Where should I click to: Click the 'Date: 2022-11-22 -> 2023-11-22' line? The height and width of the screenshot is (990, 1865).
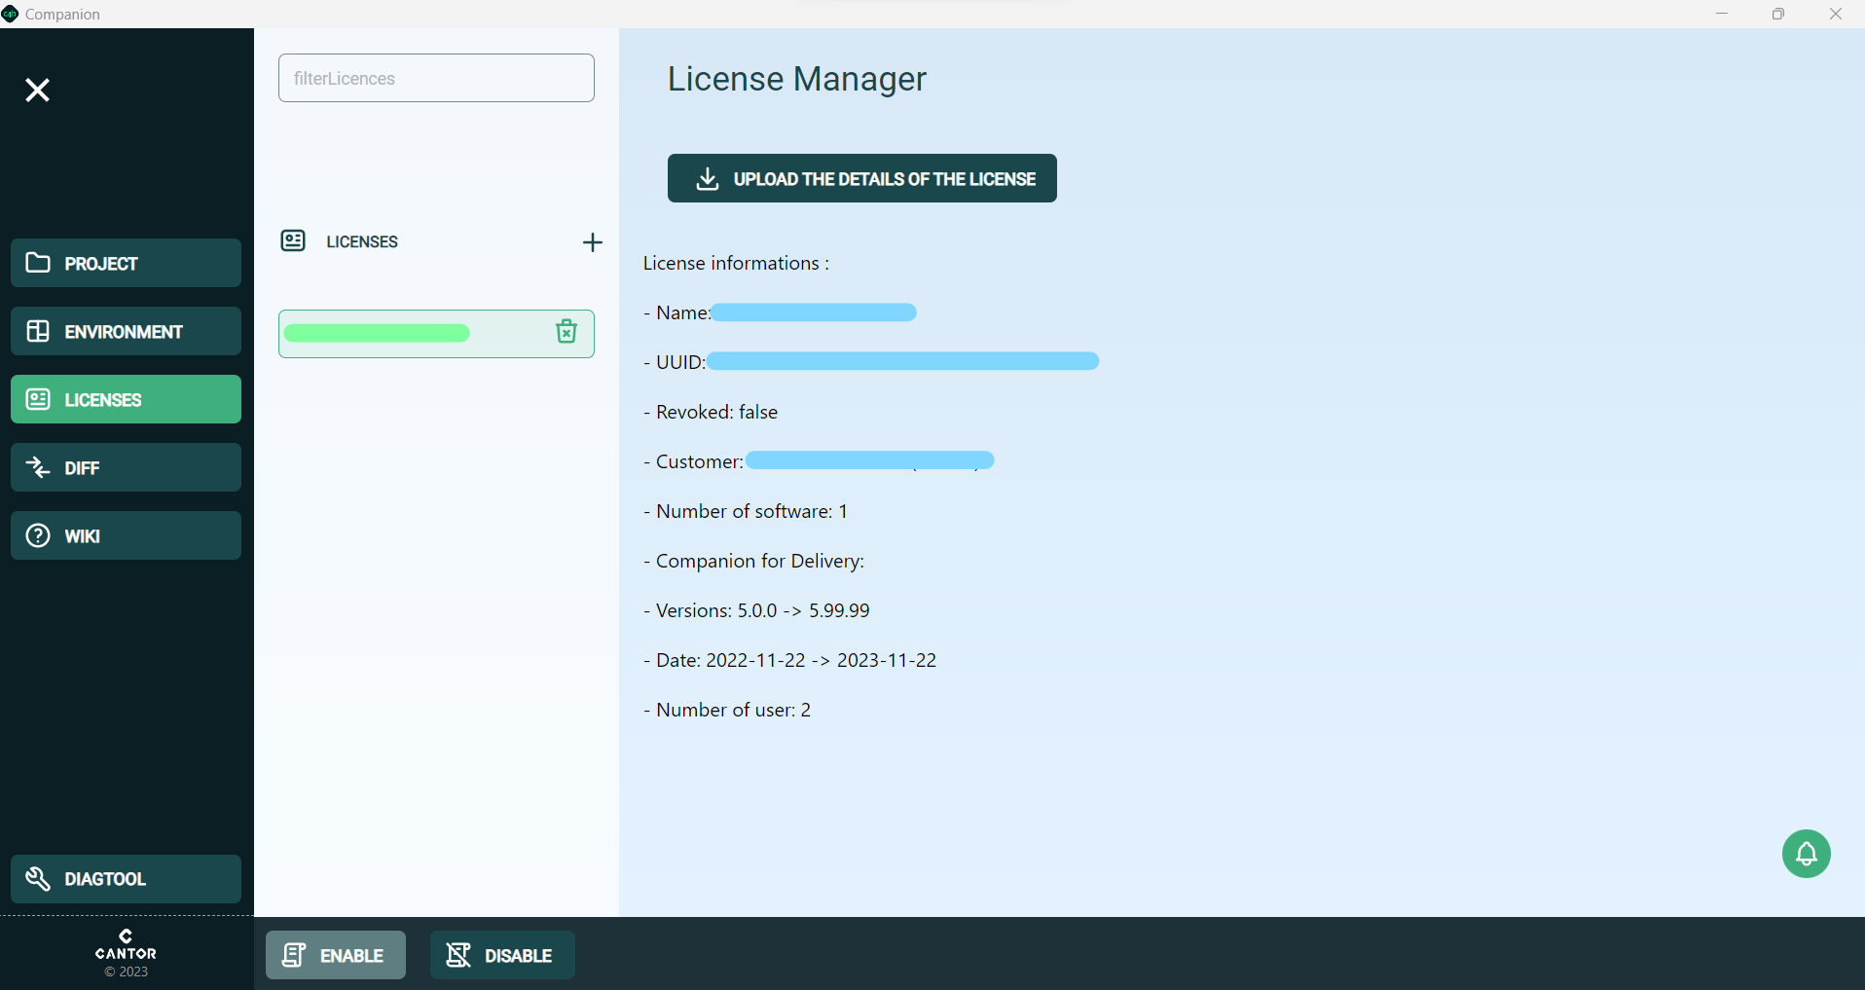pyautogui.click(x=789, y=660)
